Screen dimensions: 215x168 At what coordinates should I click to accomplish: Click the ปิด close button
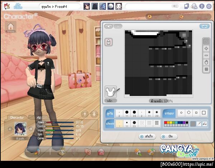(x=169, y=136)
